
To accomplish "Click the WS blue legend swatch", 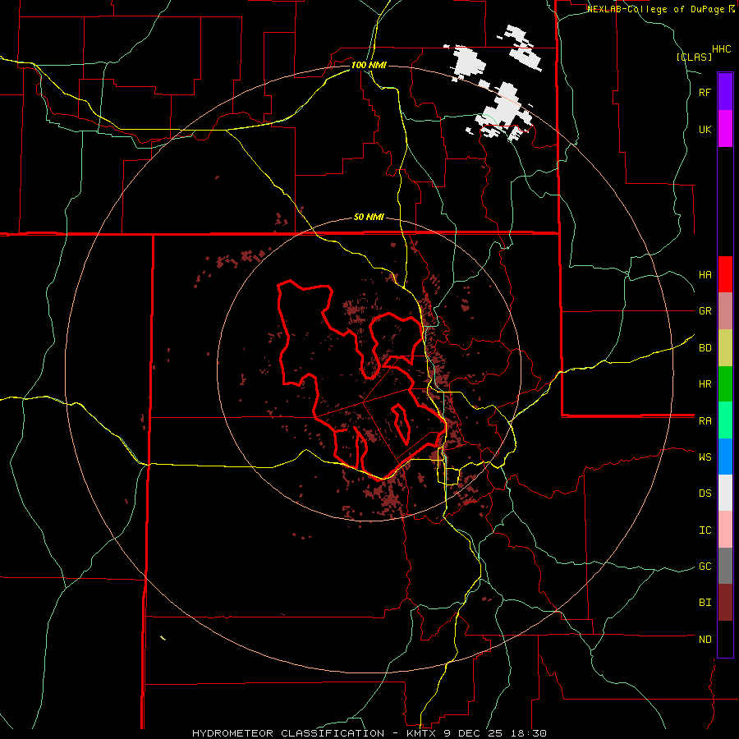I will click(x=725, y=457).
